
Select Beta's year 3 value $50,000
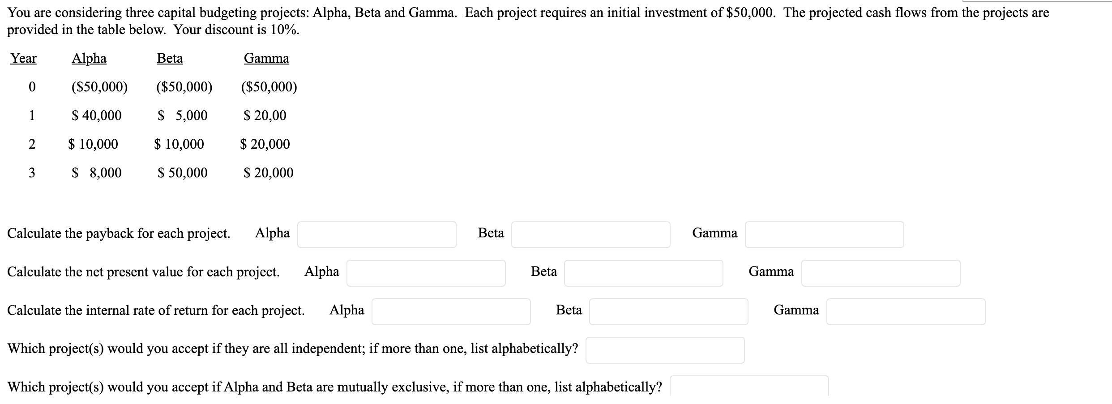tap(183, 173)
